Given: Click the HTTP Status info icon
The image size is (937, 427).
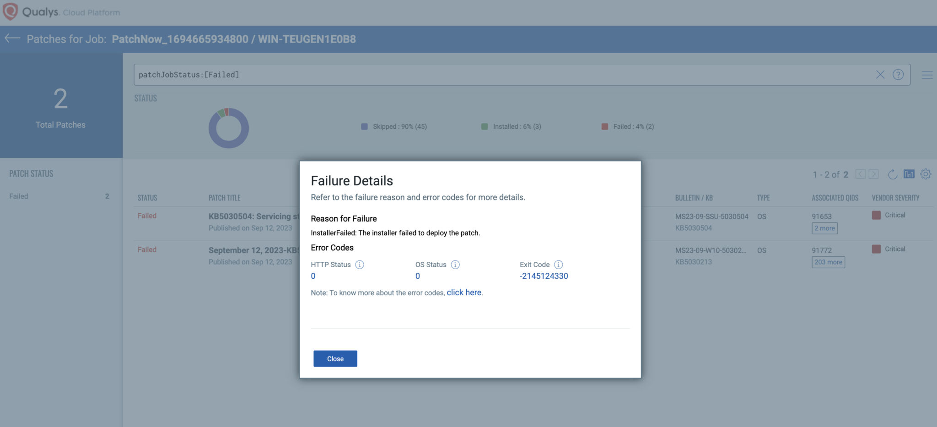Looking at the screenshot, I should coord(360,264).
